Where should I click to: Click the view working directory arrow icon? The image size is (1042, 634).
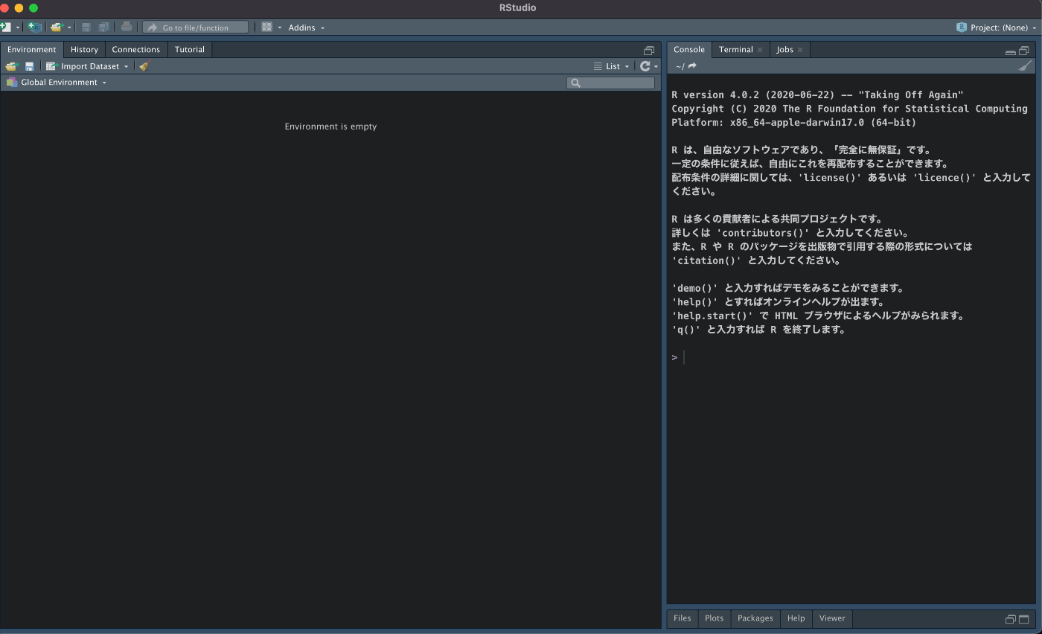pos(692,66)
